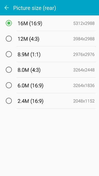Pick the 6.0M (16:9) radio button

[9, 85]
